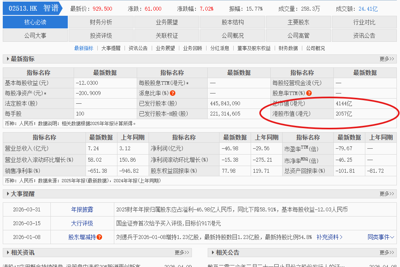400x267 pixels.
Task: Click the help icon beside 派息比率(%)
Action: 173,93
